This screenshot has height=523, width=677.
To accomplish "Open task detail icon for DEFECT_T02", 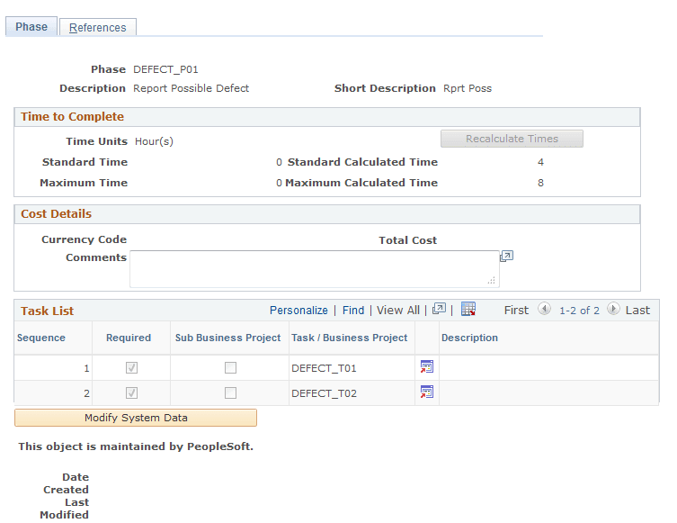I will 426,392.
